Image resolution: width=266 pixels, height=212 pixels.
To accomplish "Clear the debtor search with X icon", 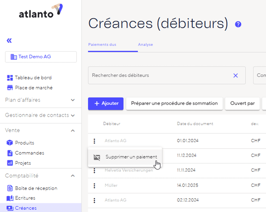I will [235, 75].
